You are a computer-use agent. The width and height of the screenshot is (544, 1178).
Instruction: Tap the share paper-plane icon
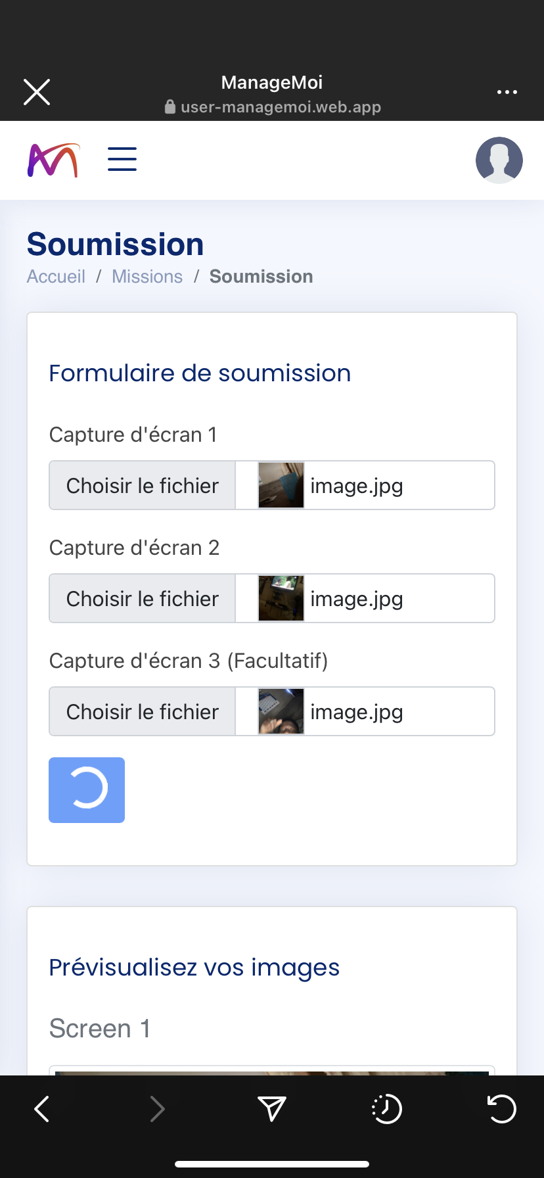coord(271,1109)
